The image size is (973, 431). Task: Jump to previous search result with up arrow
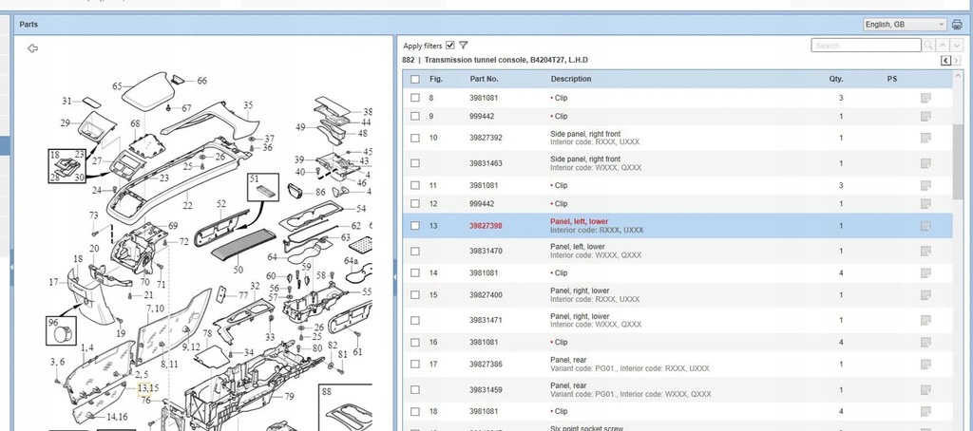pos(943,46)
